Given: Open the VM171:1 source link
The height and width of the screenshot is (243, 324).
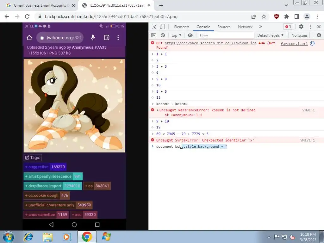Looking at the screenshot, I should [x=308, y=140].
